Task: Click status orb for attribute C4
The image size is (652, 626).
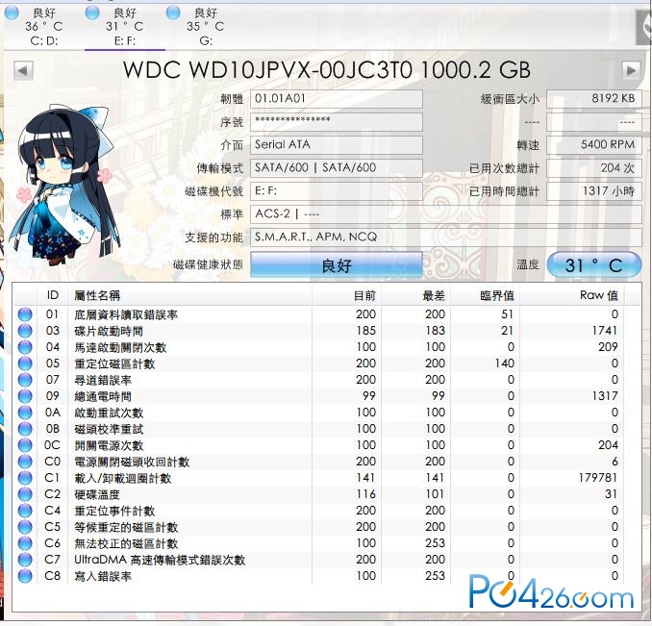Action: [x=25, y=511]
